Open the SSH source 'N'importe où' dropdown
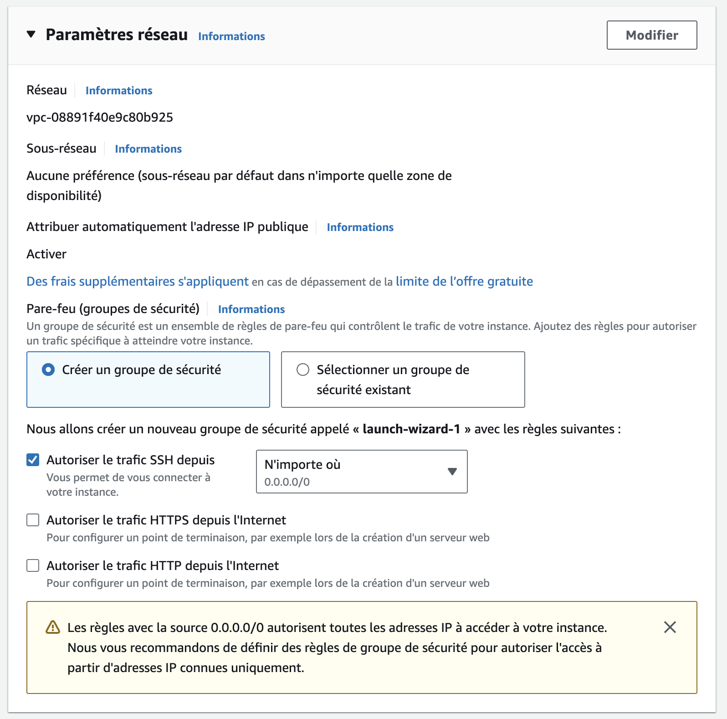This screenshot has width=727, height=719. tap(355, 472)
